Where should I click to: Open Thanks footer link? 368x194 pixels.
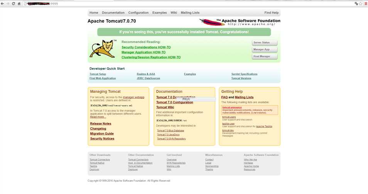click(x=209, y=170)
